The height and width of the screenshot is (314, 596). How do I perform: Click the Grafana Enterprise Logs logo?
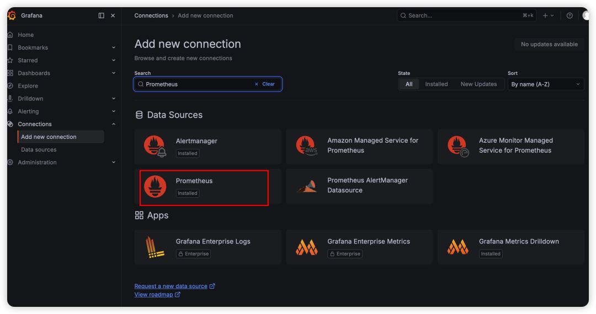[x=155, y=247]
